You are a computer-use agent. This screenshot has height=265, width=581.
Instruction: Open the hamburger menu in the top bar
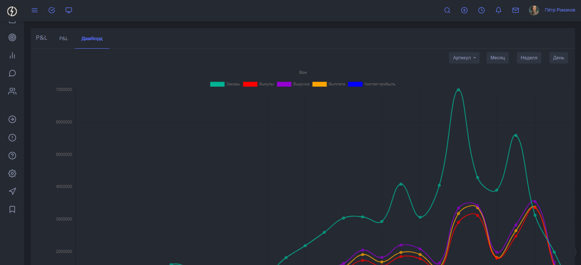[35, 10]
